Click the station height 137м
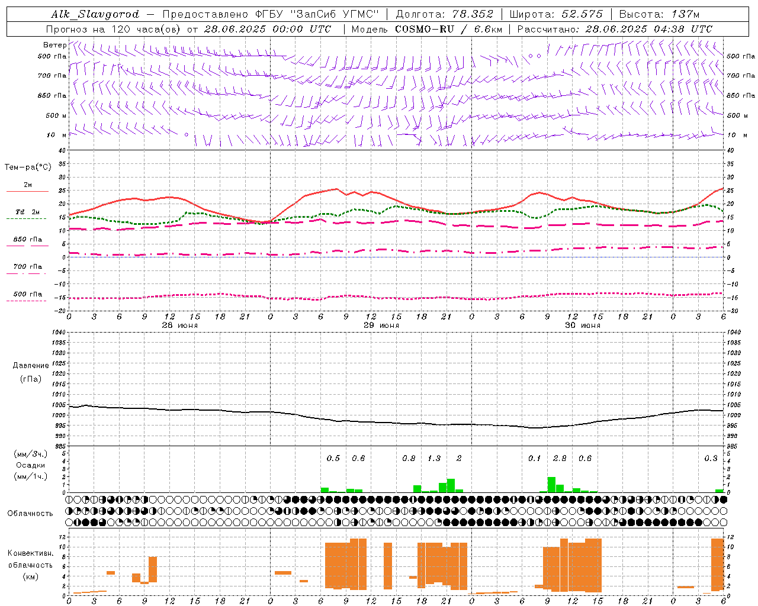The width and height of the screenshot is (758, 606). click(x=686, y=14)
